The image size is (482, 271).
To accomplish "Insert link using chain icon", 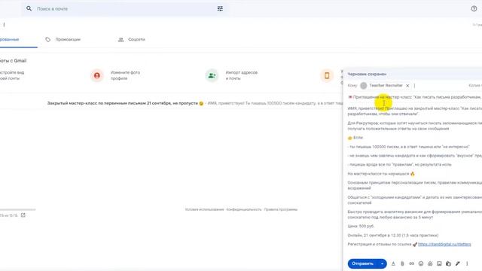I will pyautogui.click(x=412, y=263).
